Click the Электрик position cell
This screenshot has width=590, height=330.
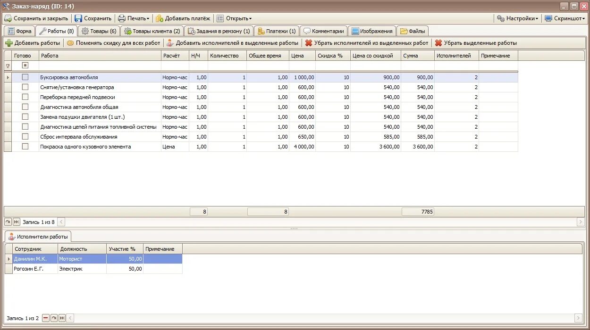82,269
